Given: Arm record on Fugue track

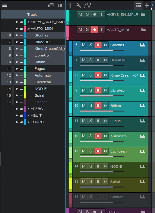Looking at the screenshot, I should pyautogui.click(x=98, y=121).
